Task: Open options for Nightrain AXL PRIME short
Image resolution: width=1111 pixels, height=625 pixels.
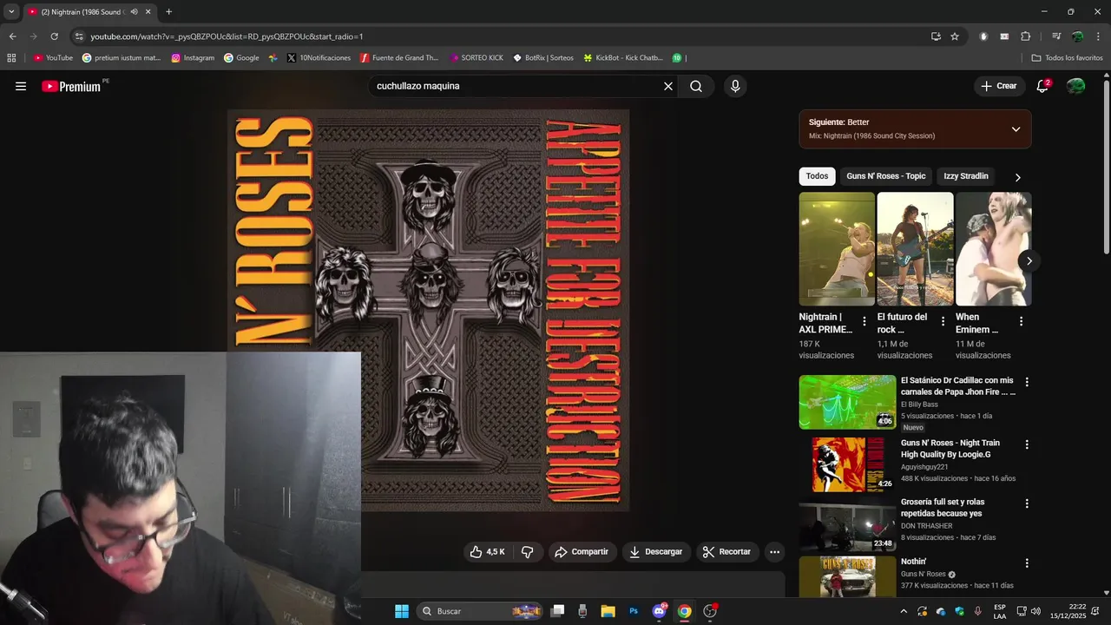Action: (x=864, y=321)
